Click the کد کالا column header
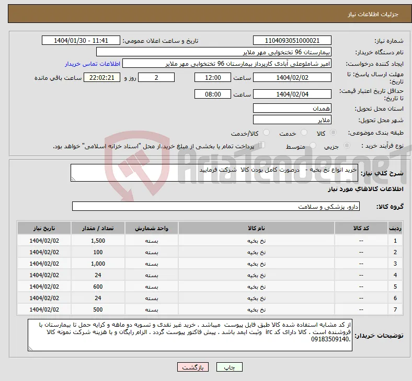 361,228
